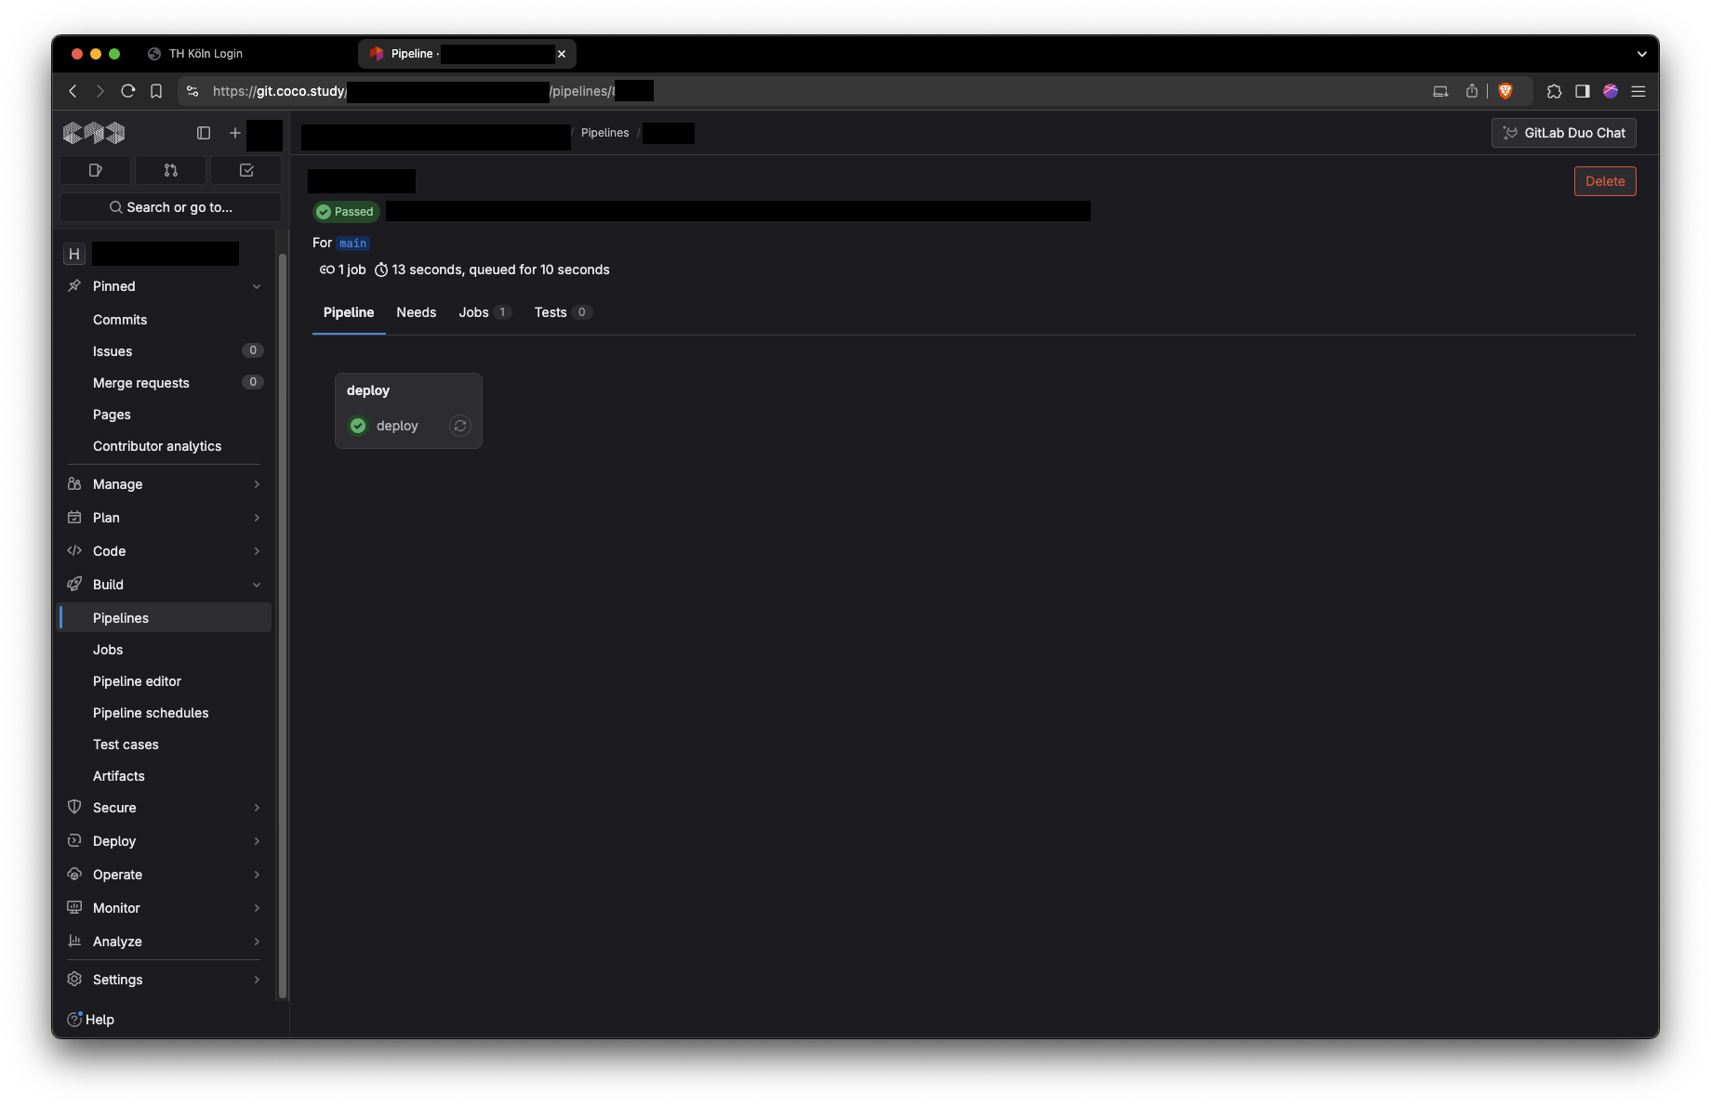Screen dimensions: 1711x1107
Task: Open Merge requests in the sidebar
Action: (165, 383)
